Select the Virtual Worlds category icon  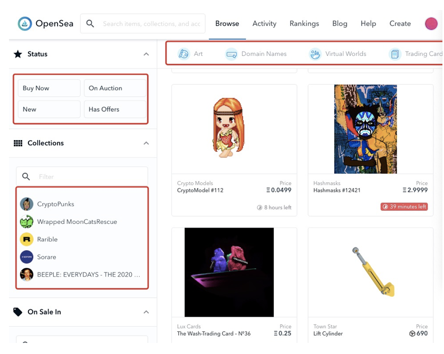pos(315,54)
